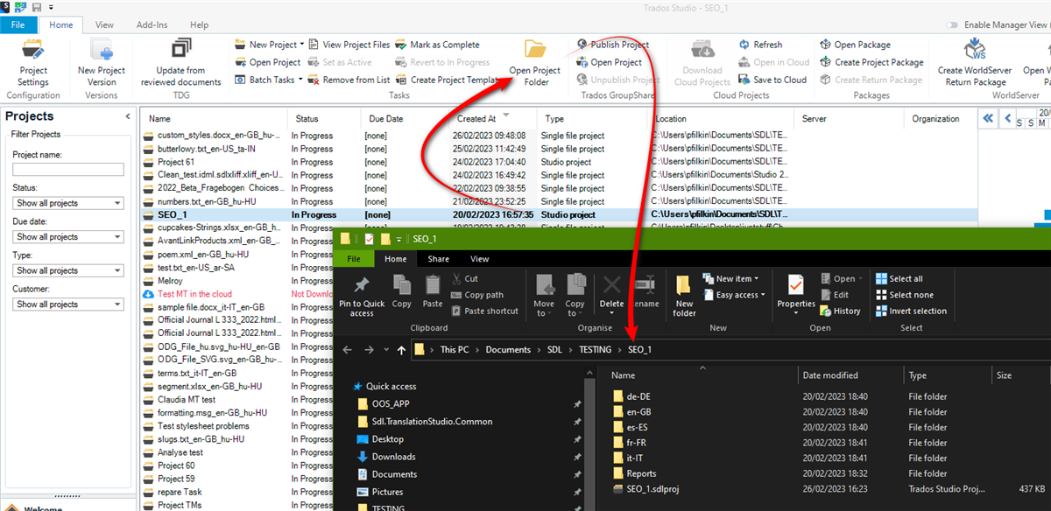
Task: Open Project Settings in the ribbon
Action: pyautogui.click(x=33, y=62)
